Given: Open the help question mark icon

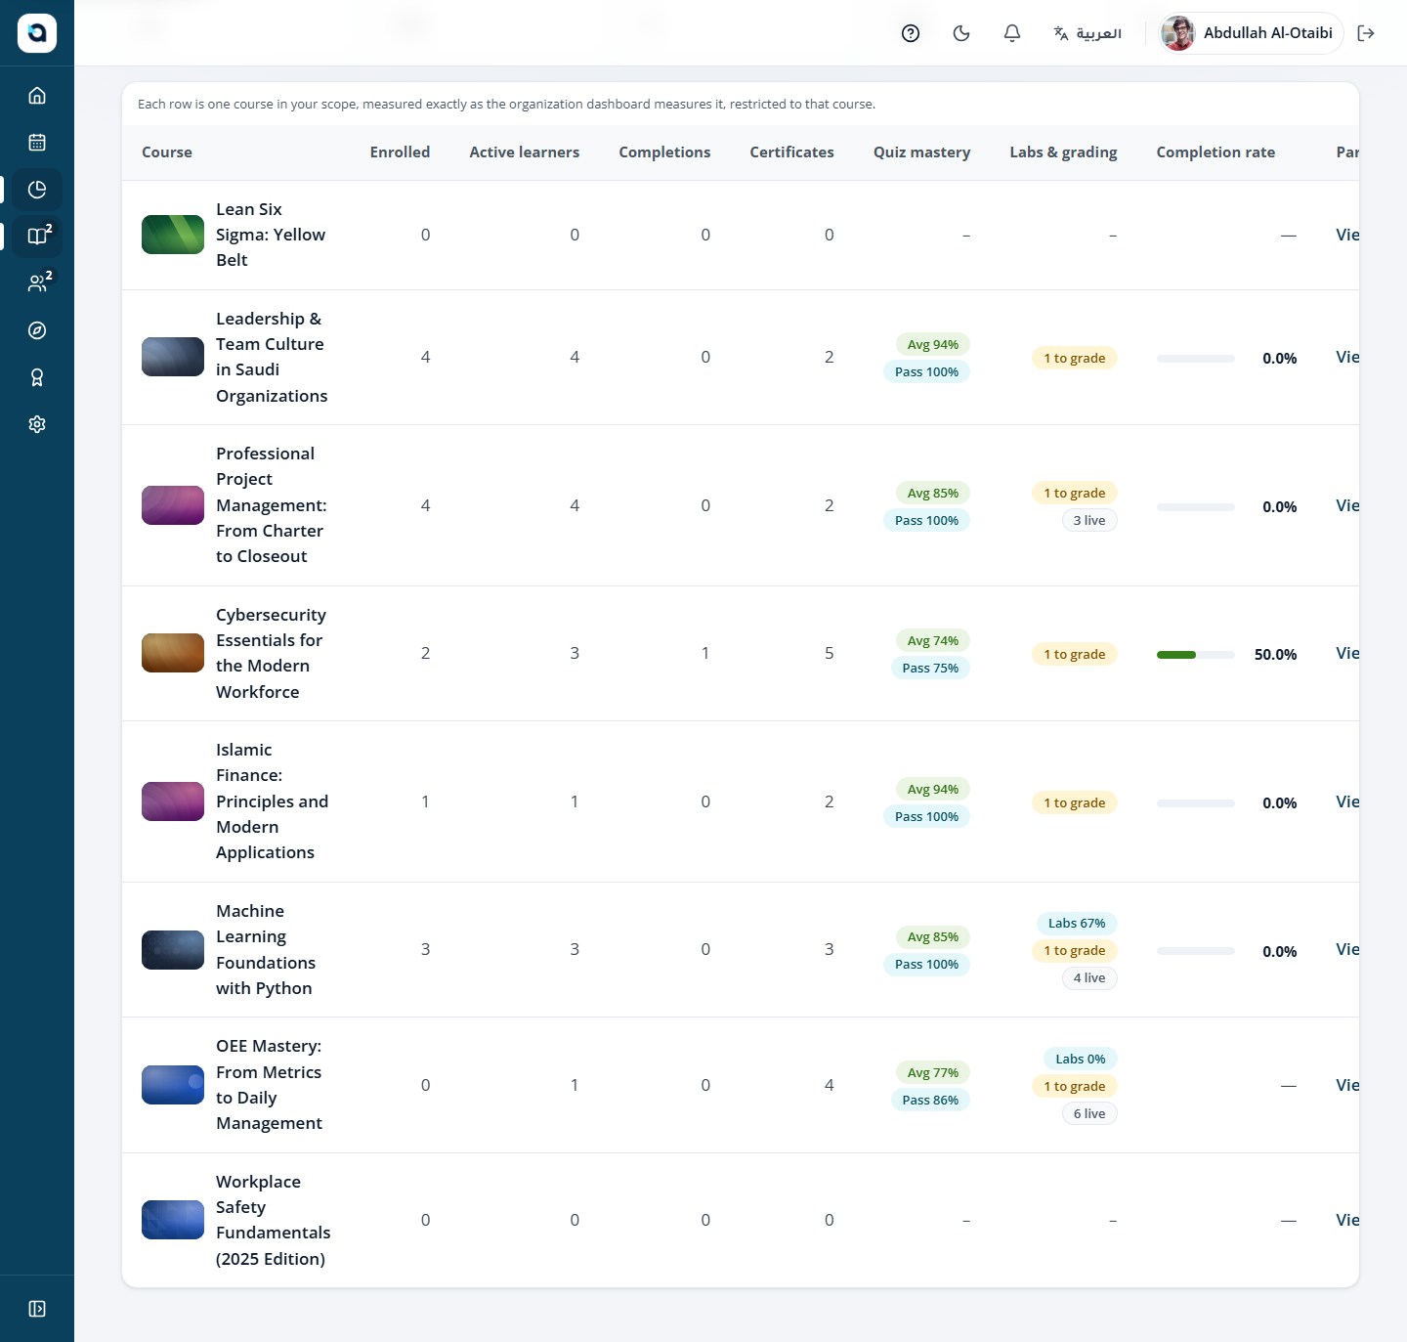Looking at the screenshot, I should [x=911, y=33].
